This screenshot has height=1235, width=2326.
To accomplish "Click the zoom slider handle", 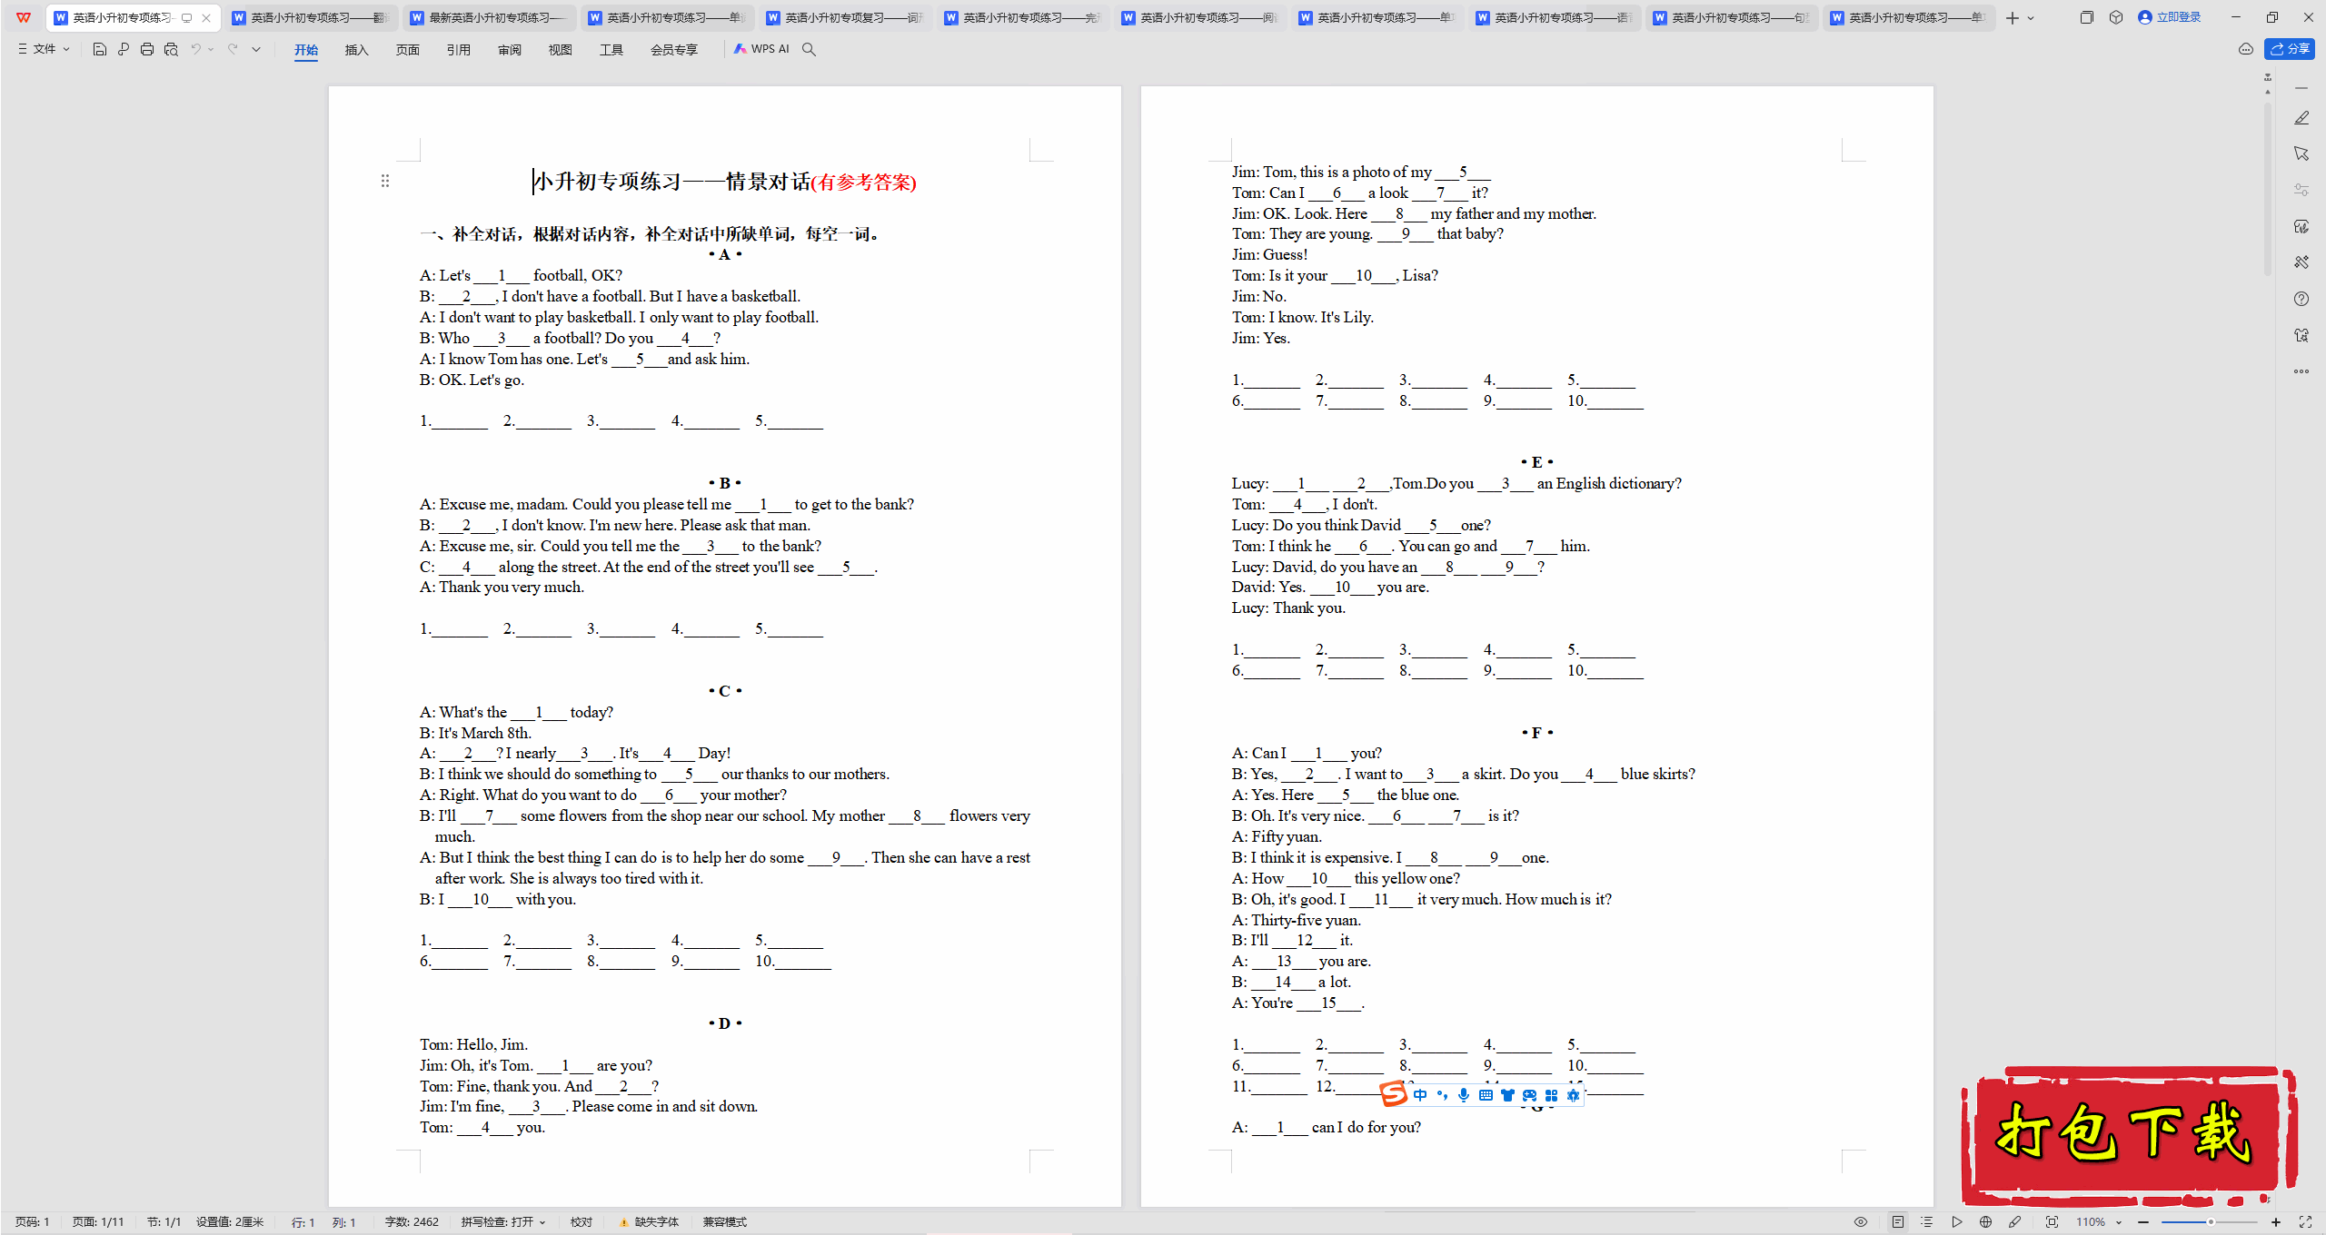I will [x=2211, y=1222].
